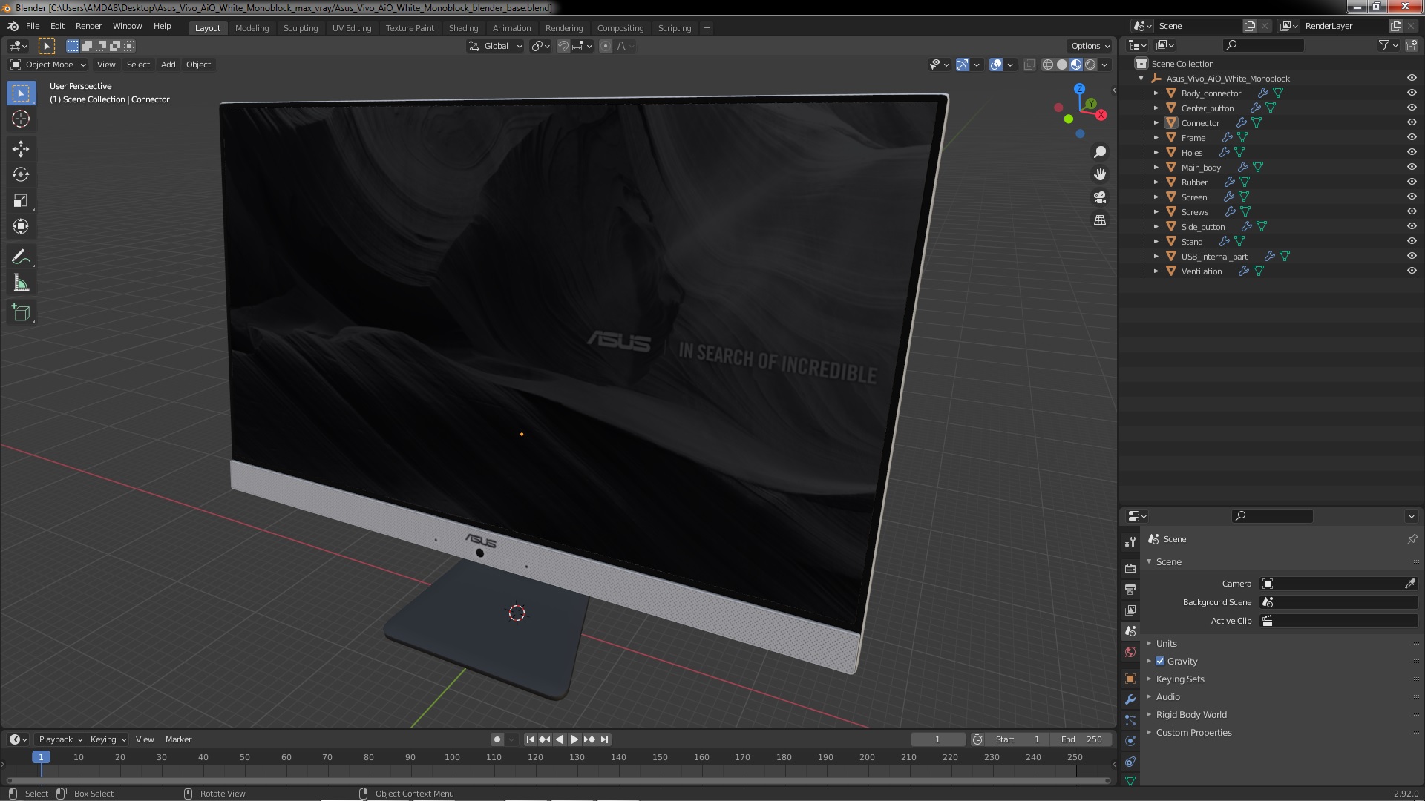This screenshot has width=1425, height=801.
Task: Click the End frame field showing 250
Action: click(1081, 739)
